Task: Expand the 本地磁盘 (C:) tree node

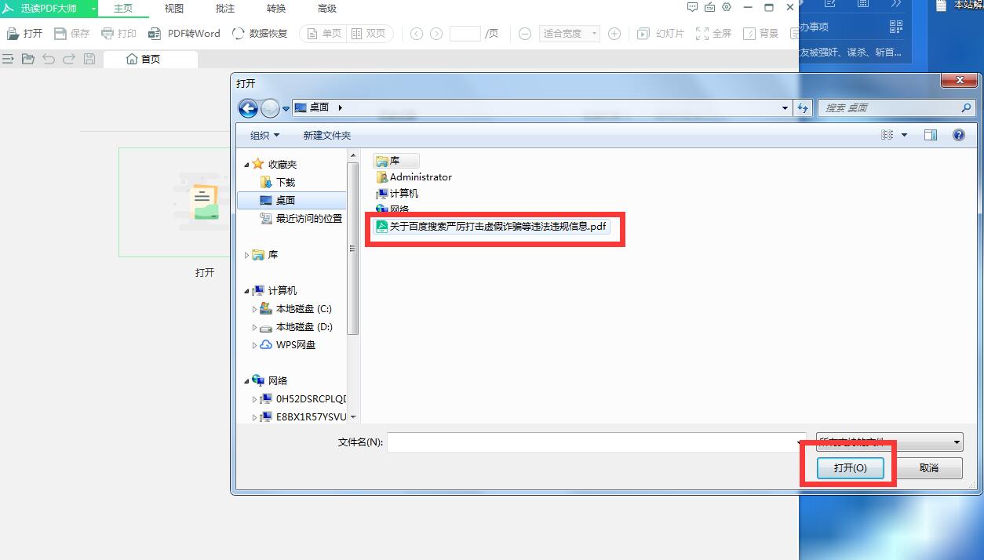Action: pyautogui.click(x=254, y=310)
